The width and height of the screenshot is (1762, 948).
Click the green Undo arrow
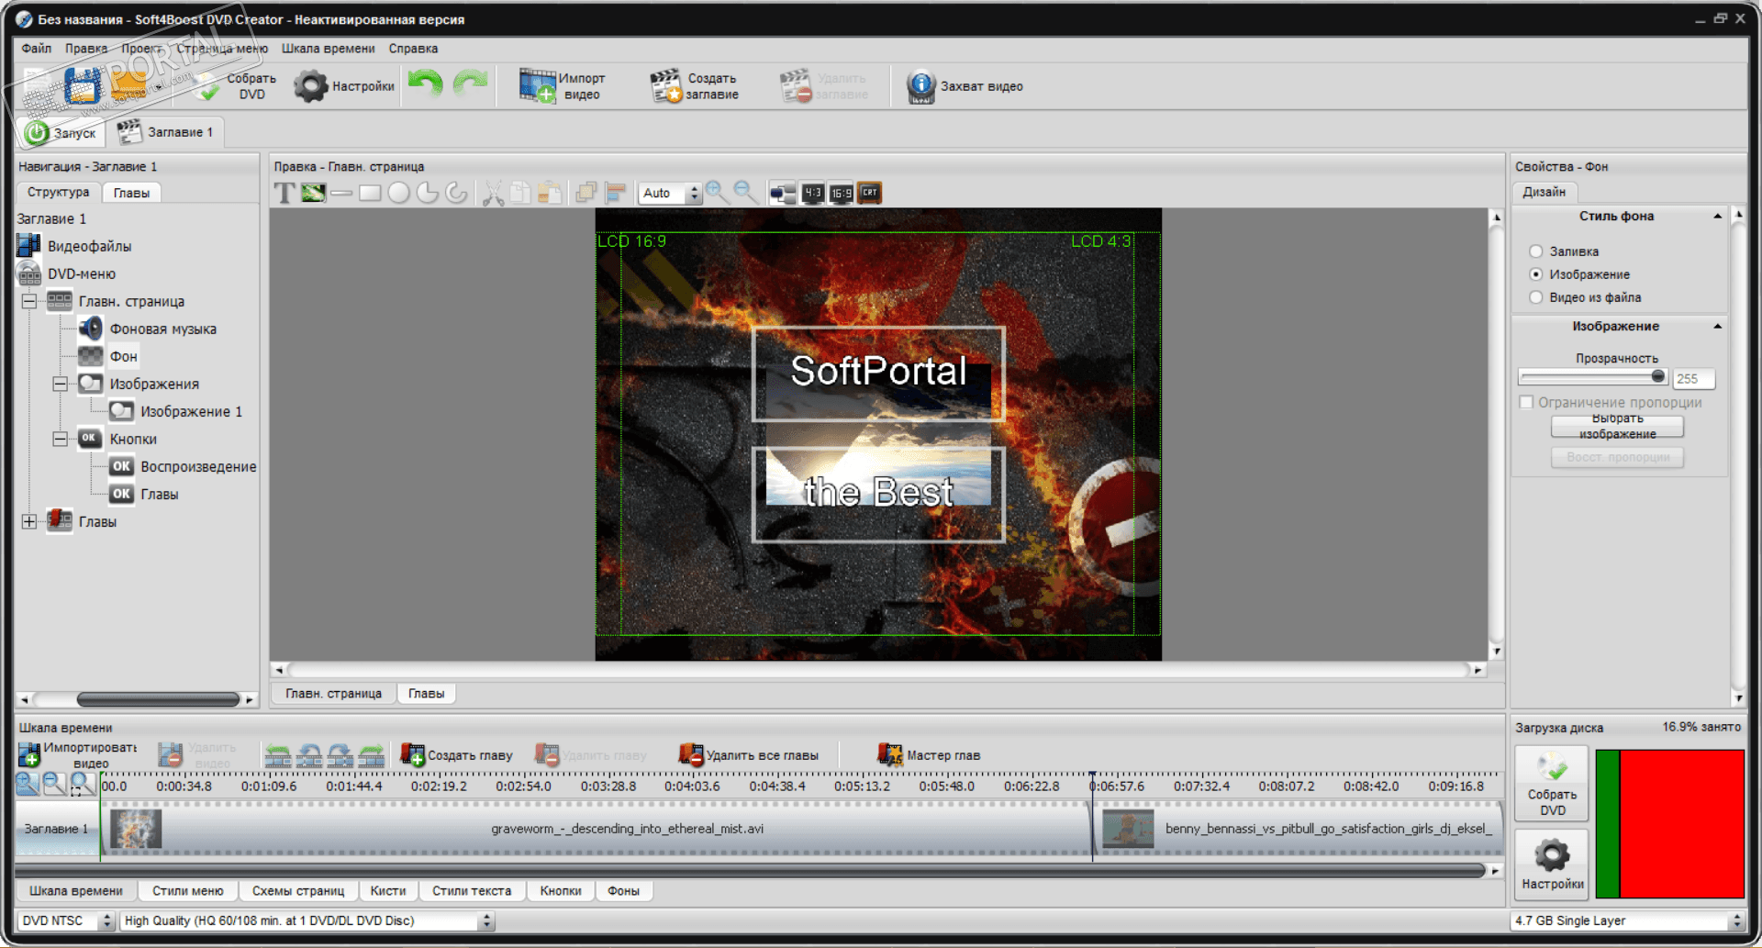coord(426,85)
